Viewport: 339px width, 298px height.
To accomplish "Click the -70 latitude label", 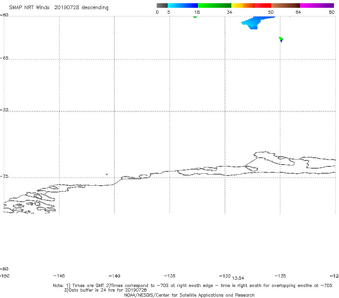I will click(x=4, y=110).
